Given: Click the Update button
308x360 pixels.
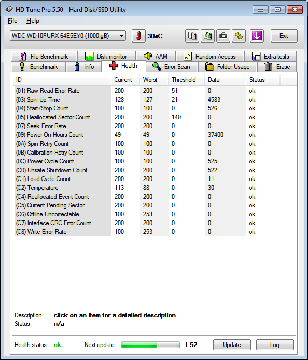Looking at the screenshot, I should click(232, 345).
